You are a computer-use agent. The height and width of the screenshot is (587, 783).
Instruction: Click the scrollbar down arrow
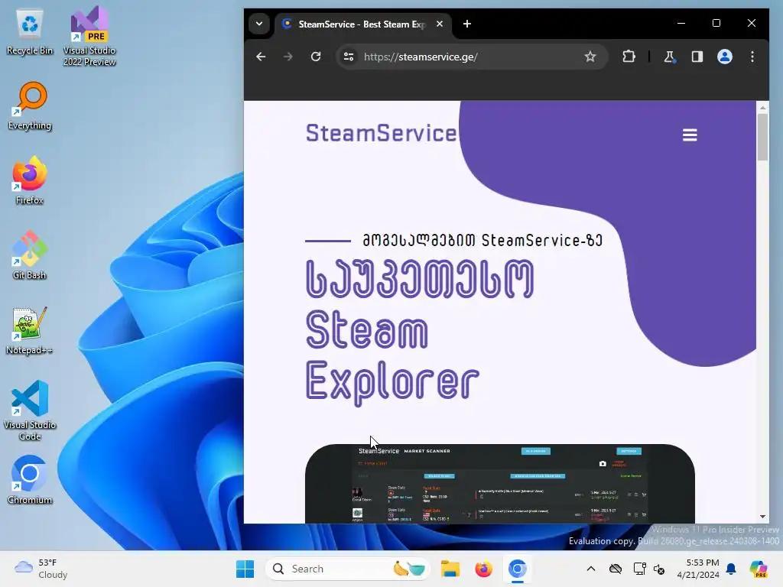[x=762, y=517]
